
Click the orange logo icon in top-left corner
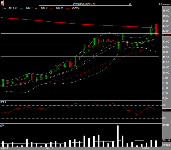2,3
